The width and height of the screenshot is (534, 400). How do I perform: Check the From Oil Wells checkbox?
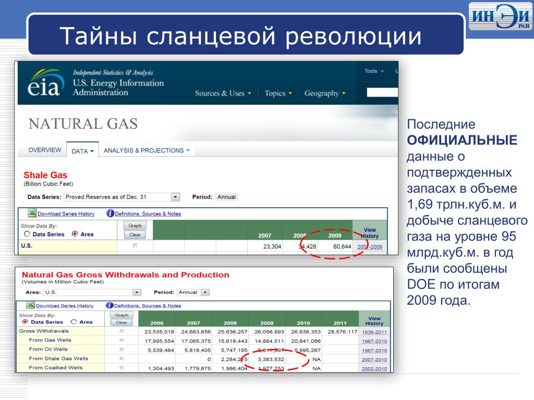pyautogui.click(x=122, y=349)
